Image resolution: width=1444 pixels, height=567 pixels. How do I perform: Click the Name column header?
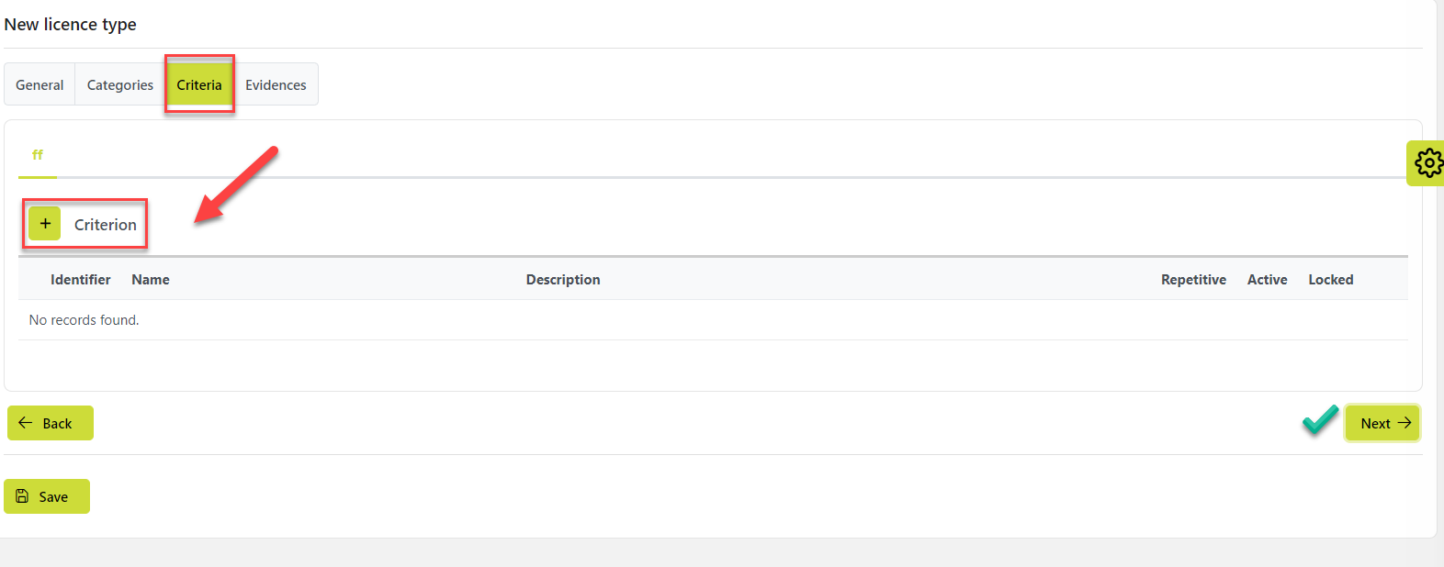151,280
